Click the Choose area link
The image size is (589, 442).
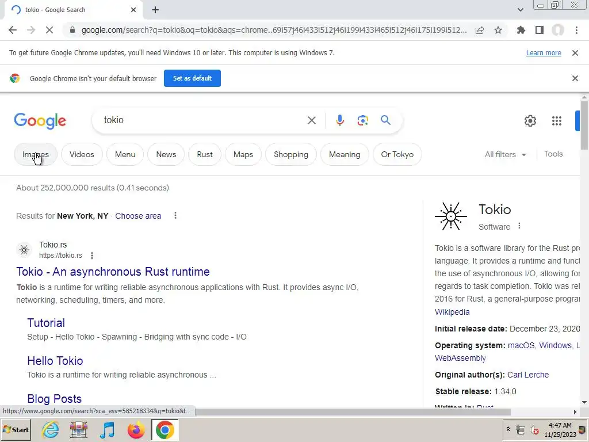[138, 216]
